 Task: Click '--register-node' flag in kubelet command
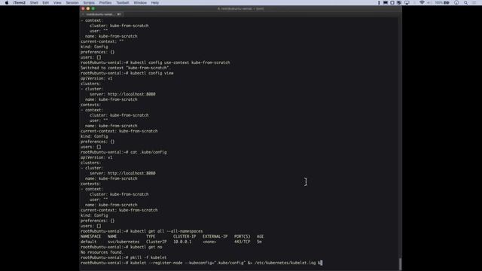[166, 263]
